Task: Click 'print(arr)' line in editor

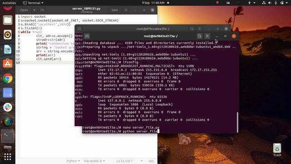Action: pos(45,55)
